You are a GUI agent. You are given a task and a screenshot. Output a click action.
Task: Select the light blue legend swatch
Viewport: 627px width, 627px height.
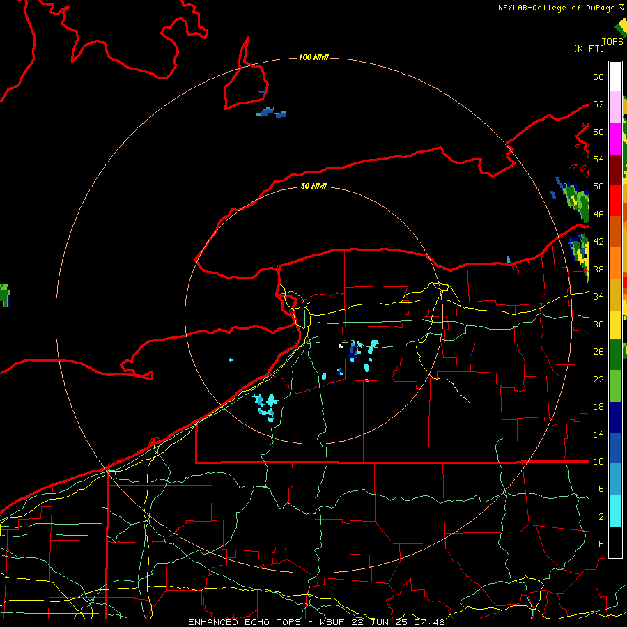coord(615,479)
